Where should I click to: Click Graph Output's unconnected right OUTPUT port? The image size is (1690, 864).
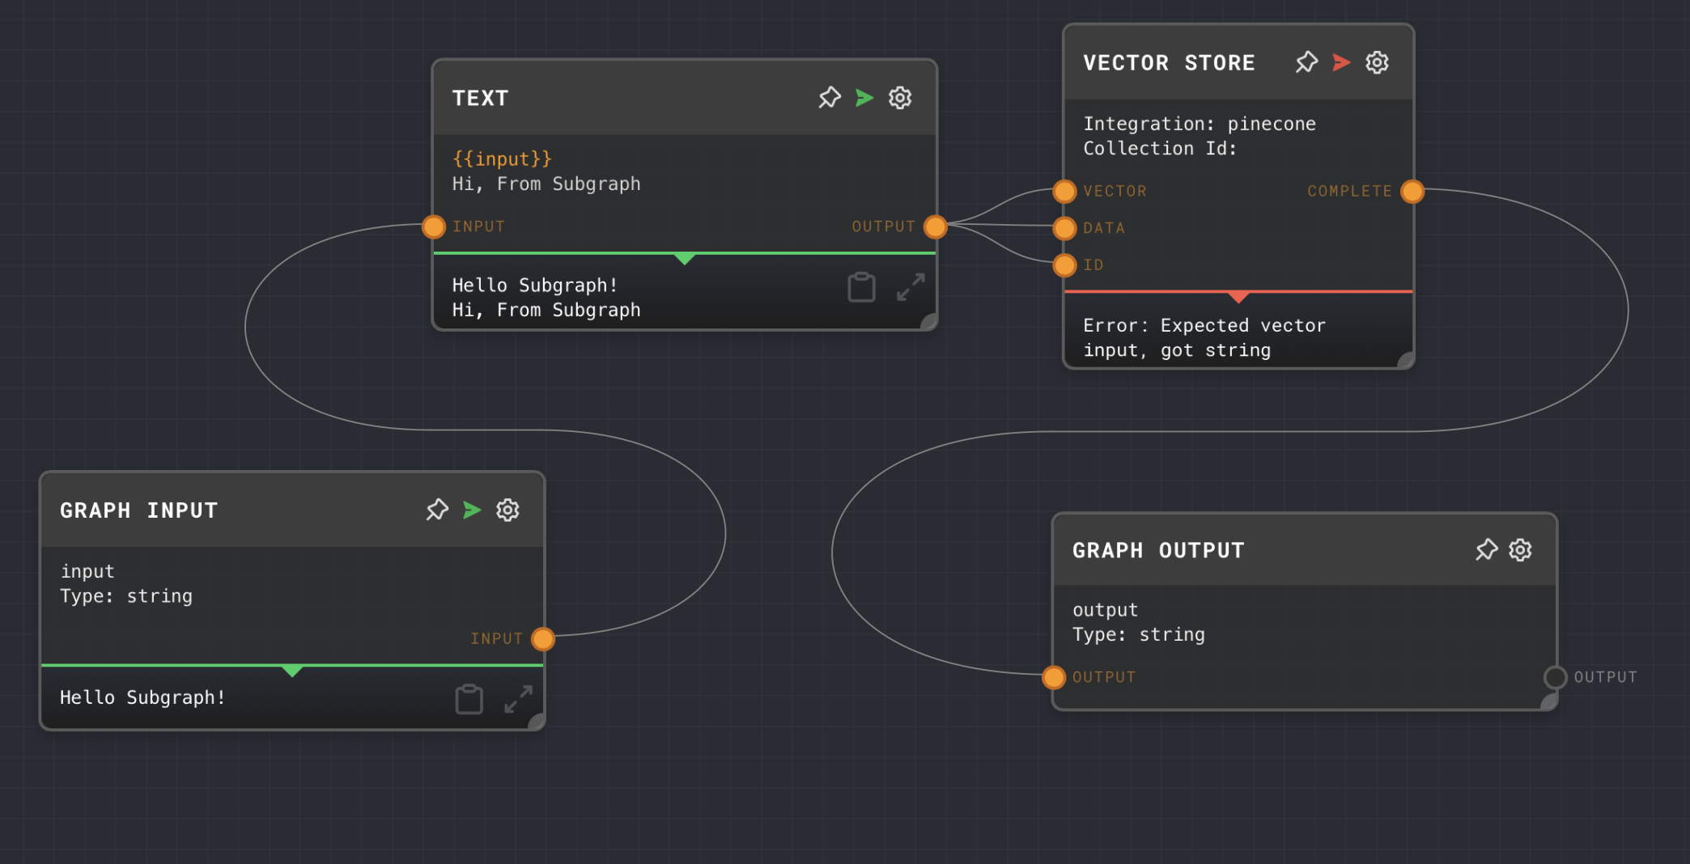(1555, 677)
